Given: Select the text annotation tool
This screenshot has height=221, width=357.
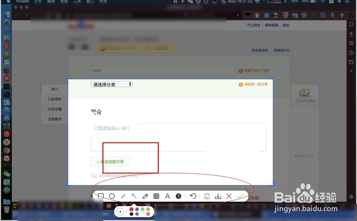Looking at the screenshot, I should coord(168,196).
